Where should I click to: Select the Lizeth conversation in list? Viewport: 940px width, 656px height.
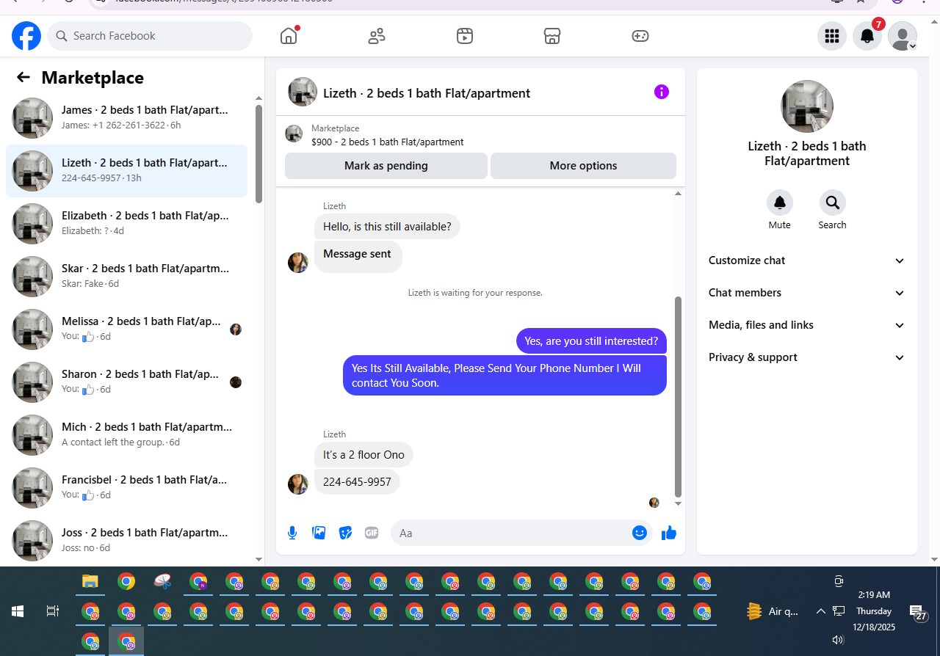click(127, 171)
